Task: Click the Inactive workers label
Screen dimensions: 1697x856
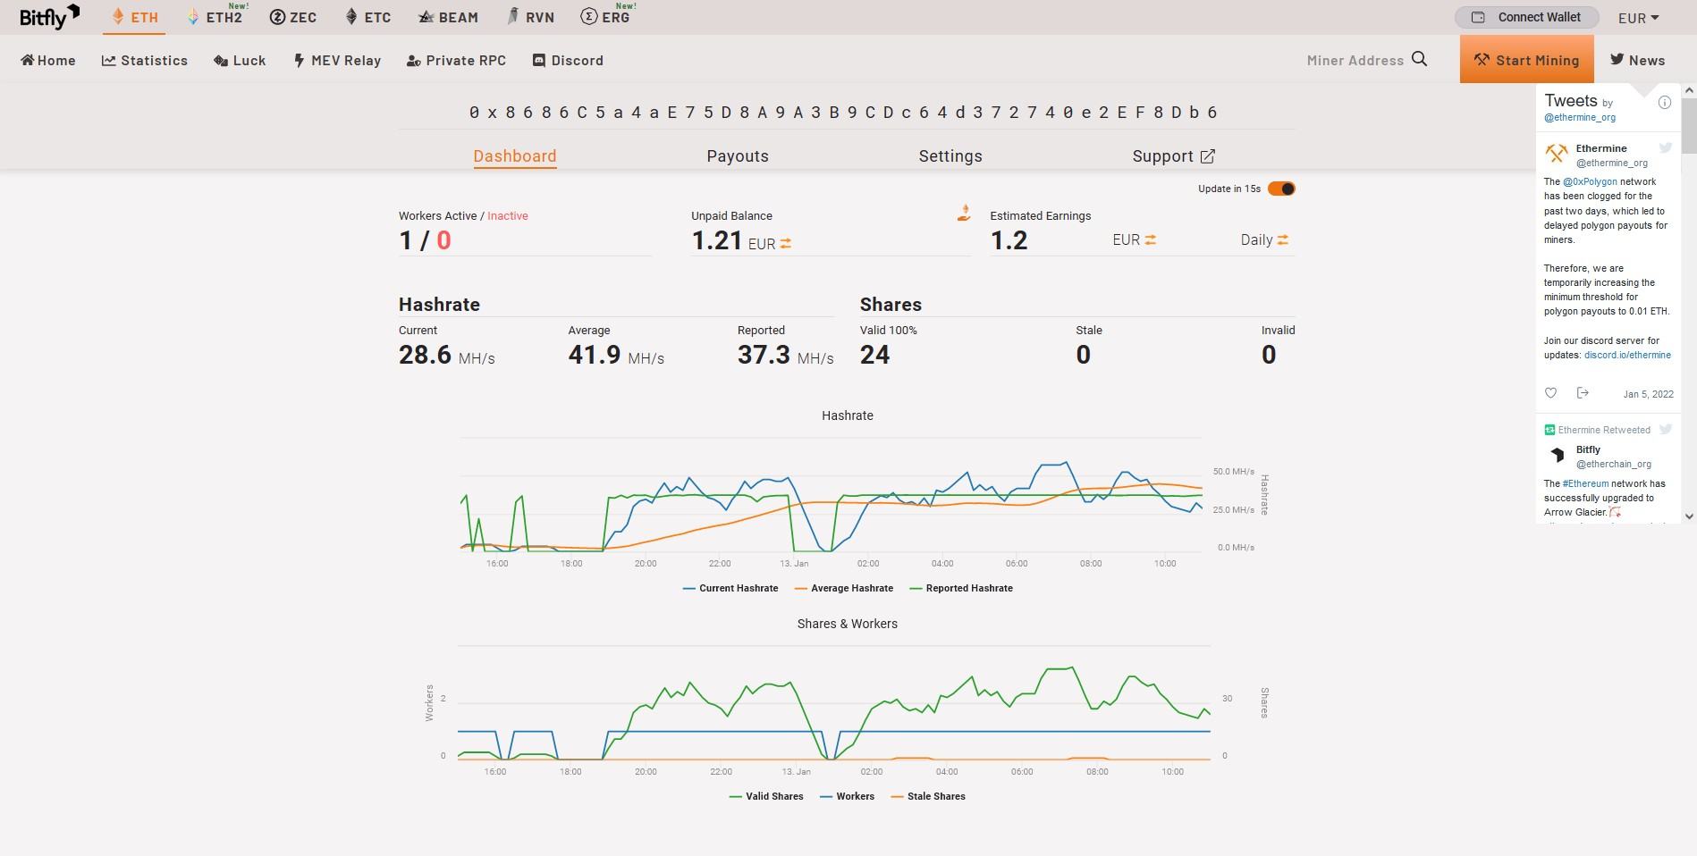Action: coord(507,215)
